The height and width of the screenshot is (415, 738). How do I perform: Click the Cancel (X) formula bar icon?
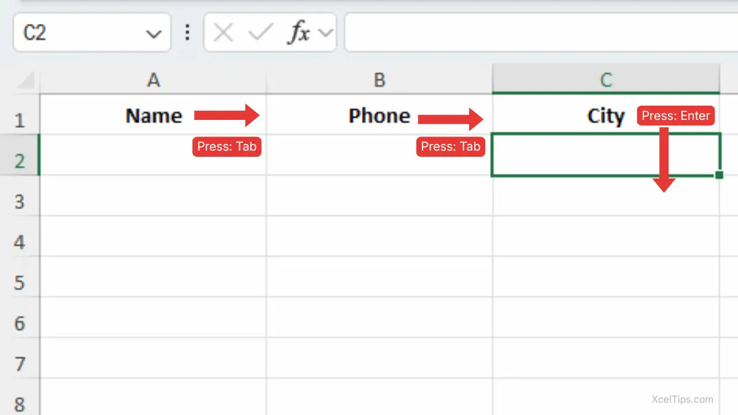[x=224, y=33]
